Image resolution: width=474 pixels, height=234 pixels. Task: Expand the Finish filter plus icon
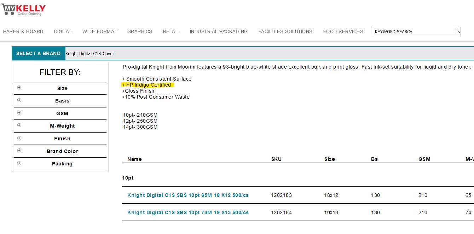(19, 138)
